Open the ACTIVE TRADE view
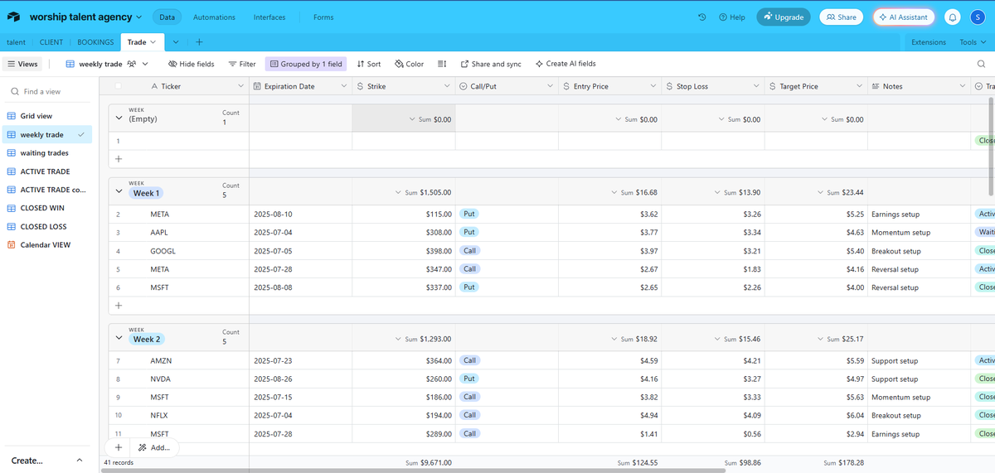 [46, 171]
